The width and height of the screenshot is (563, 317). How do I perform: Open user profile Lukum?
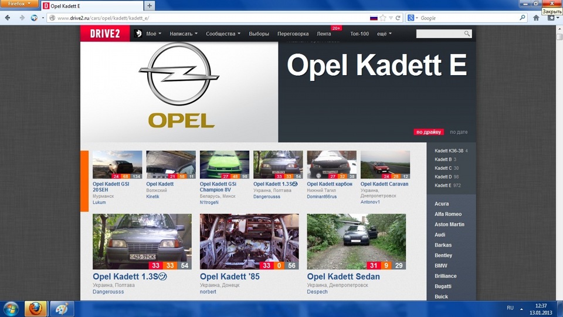99,203
